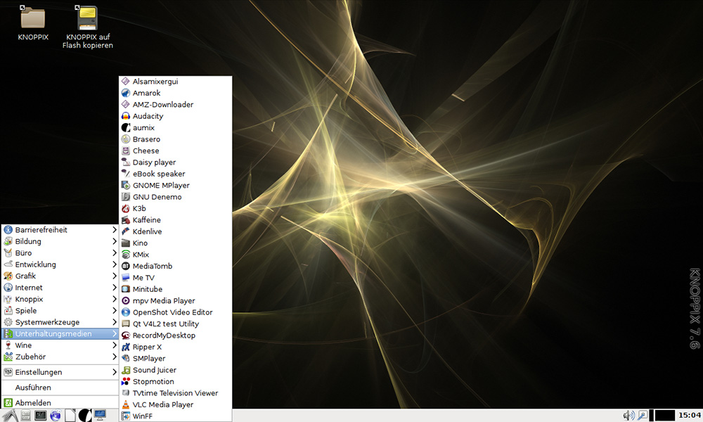Start RecordMyDesktop via its icon
The image size is (703, 422).
[x=126, y=335]
